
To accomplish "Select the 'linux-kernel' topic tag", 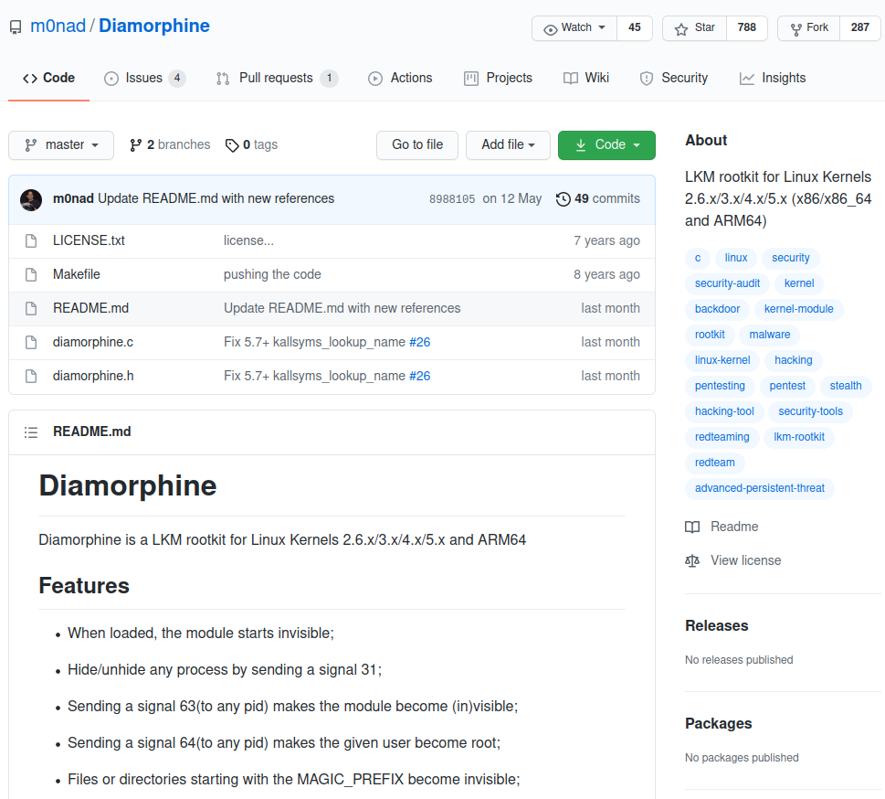I will pos(722,360).
